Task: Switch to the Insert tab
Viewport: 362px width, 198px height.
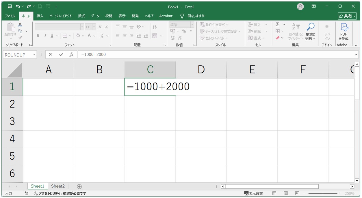Action: [40, 16]
